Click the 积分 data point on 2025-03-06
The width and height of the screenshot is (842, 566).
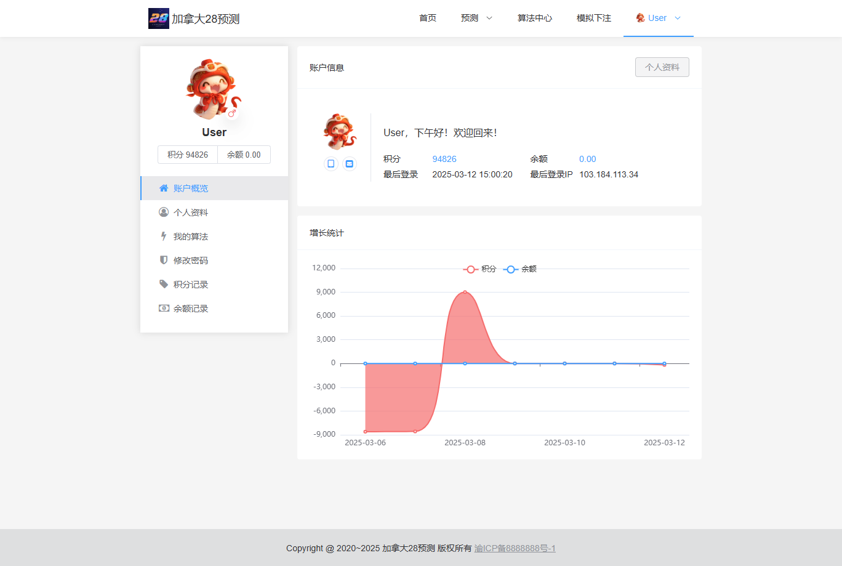[366, 431]
